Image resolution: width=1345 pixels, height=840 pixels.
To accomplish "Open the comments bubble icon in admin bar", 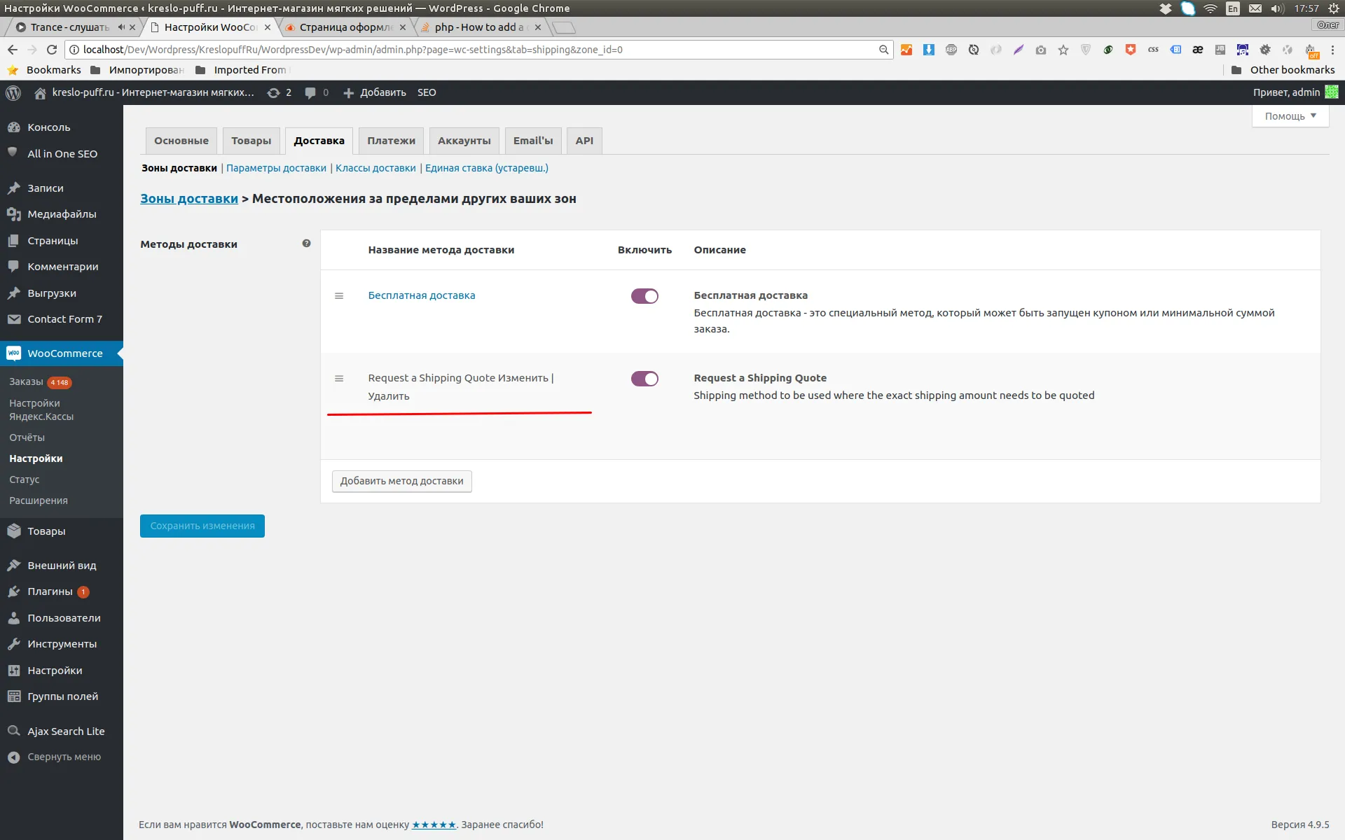I will click(x=310, y=92).
